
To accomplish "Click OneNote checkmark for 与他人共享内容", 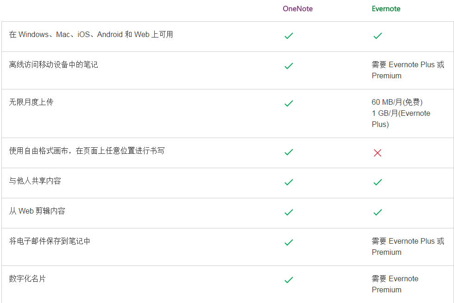I will point(289,182).
